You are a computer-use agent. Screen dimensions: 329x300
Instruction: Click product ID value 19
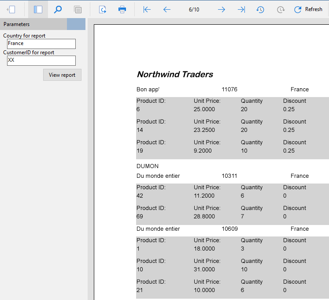point(140,151)
